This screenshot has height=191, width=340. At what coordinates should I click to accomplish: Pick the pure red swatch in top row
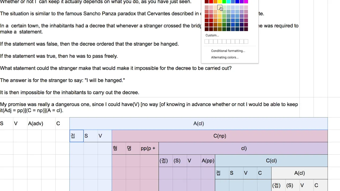point(211,2)
